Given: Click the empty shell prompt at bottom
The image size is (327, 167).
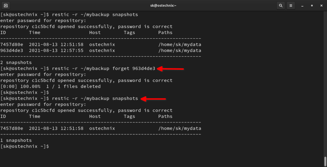Looking at the screenshot, I should pyautogui.click(x=25, y=146).
